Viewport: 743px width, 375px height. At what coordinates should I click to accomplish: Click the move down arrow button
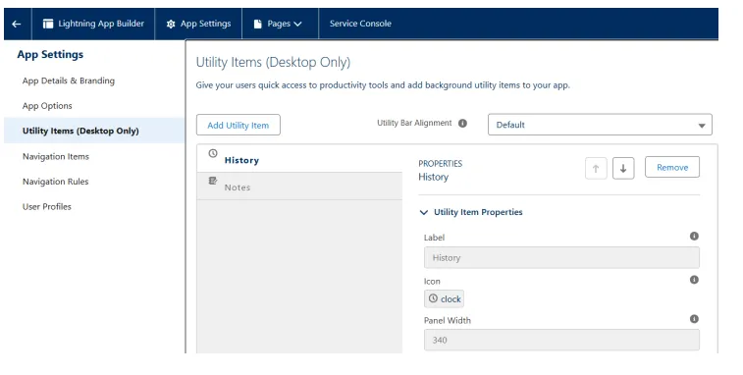point(623,168)
